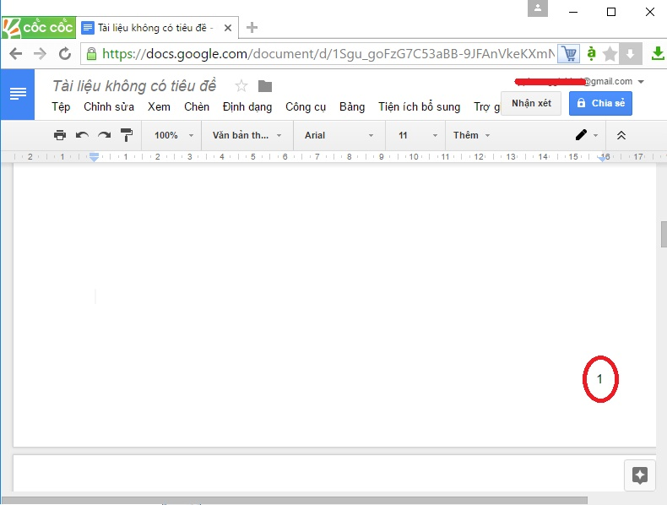This screenshot has height=505, width=667.
Task: Open the Tệp menu
Action: [x=61, y=106]
